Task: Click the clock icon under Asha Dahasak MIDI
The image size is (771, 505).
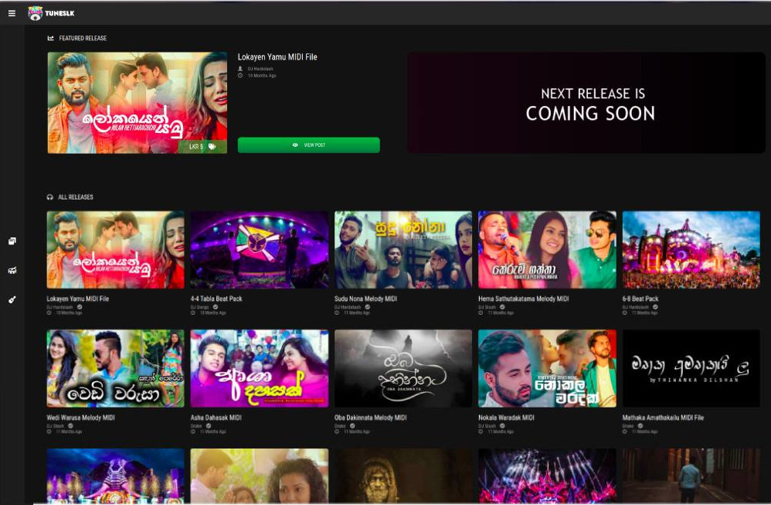Action: 193,432
